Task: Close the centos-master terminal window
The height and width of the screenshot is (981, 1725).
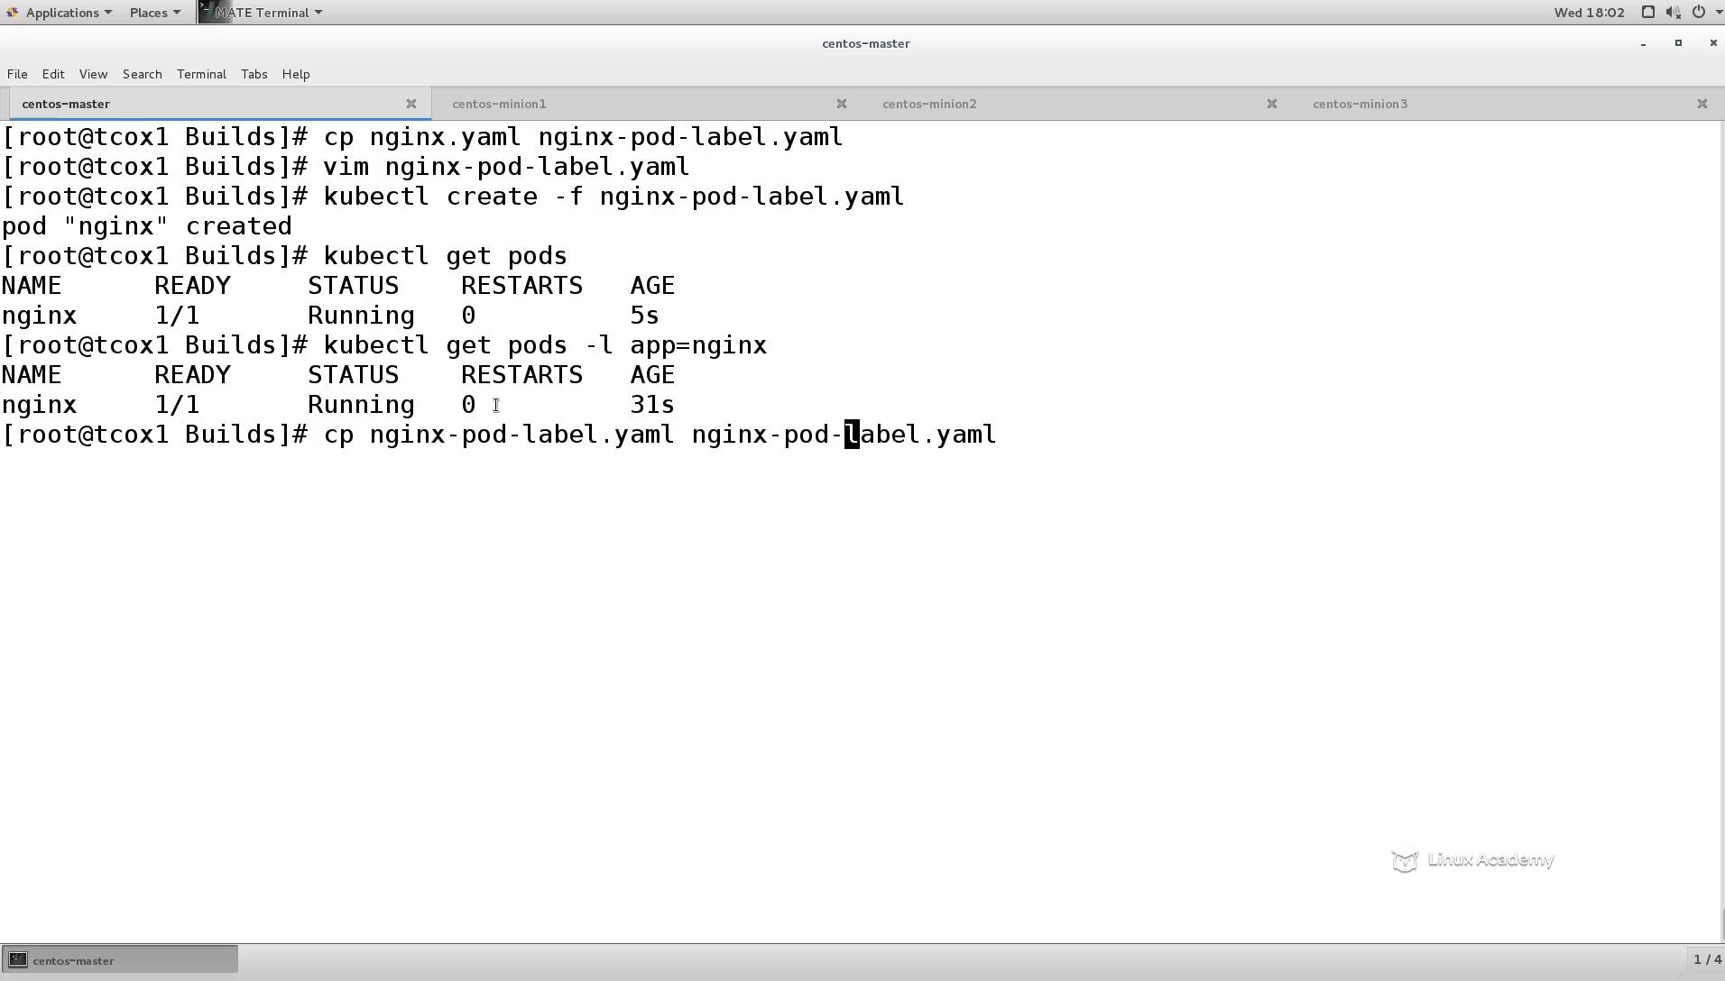Action: coord(1713,43)
